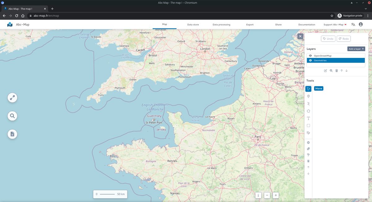
Task: Select the rectangle selection tool
Action: (x=308, y=125)
